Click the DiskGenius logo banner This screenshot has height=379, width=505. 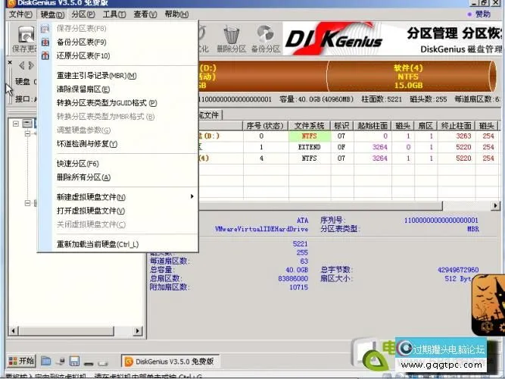[x=334, y=38]
